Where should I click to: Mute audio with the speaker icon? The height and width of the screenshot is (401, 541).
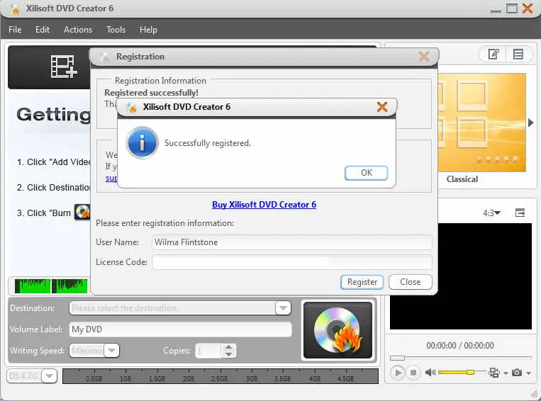pyautogui.click(x=430, y=373)
